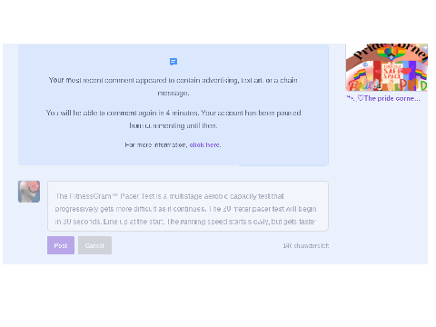This screenshot has width=436, height=327.
Task: Focus the comment text box with FitnessGram text
Action: (x=188, y=206)
